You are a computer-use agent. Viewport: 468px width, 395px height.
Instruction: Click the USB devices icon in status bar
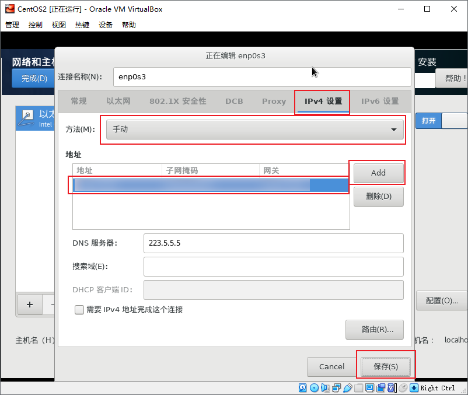pyautogui.click(x=347, y=388)
